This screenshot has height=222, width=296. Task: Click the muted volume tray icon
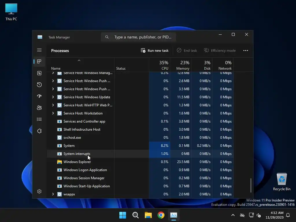click(259, 215)
